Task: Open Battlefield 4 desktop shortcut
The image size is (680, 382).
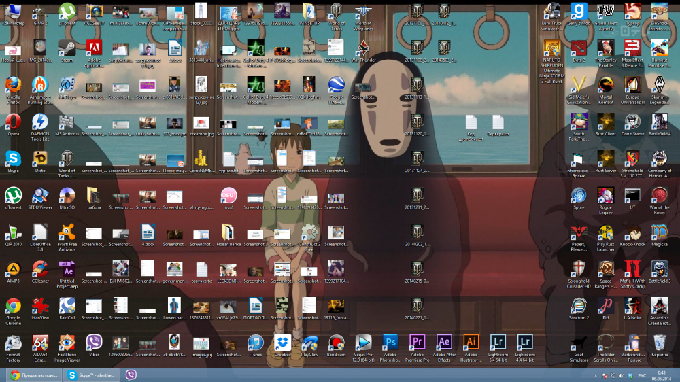Action: pyautogui.click(x=659, y=125)
